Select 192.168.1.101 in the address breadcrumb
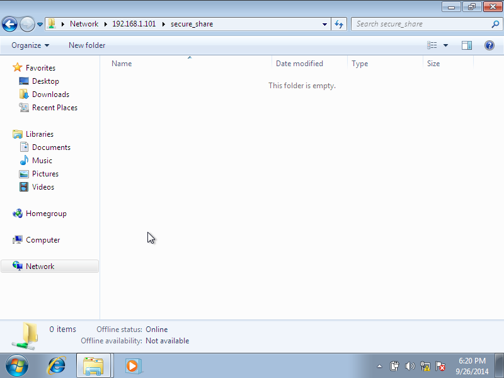Viewport: 504px width, 378px height. click(x=134, y=24)
